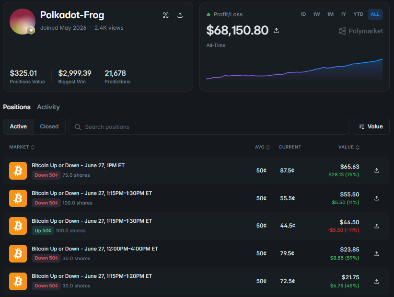The width and height of the screenshot is (394, 297).
Task: Share the 1:15PM-1:20PM ET position
Action: pyautogui.click(x=376, y=282)
